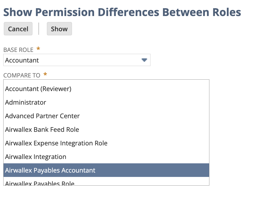Click the Show Permission Differences Between Roles heading
259x206 pixels.
point(122,12)
